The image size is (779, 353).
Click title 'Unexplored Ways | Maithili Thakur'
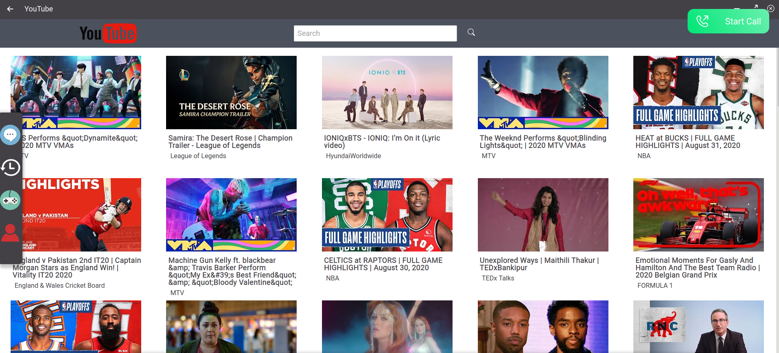(539, 264)
